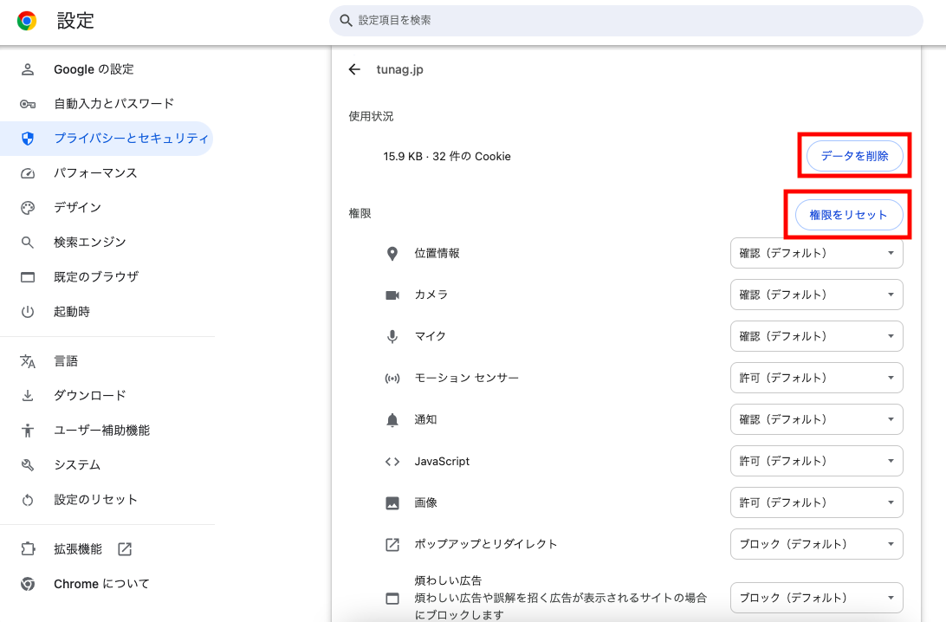
Task: Click the power icon for 起動時
Action: 28,312
